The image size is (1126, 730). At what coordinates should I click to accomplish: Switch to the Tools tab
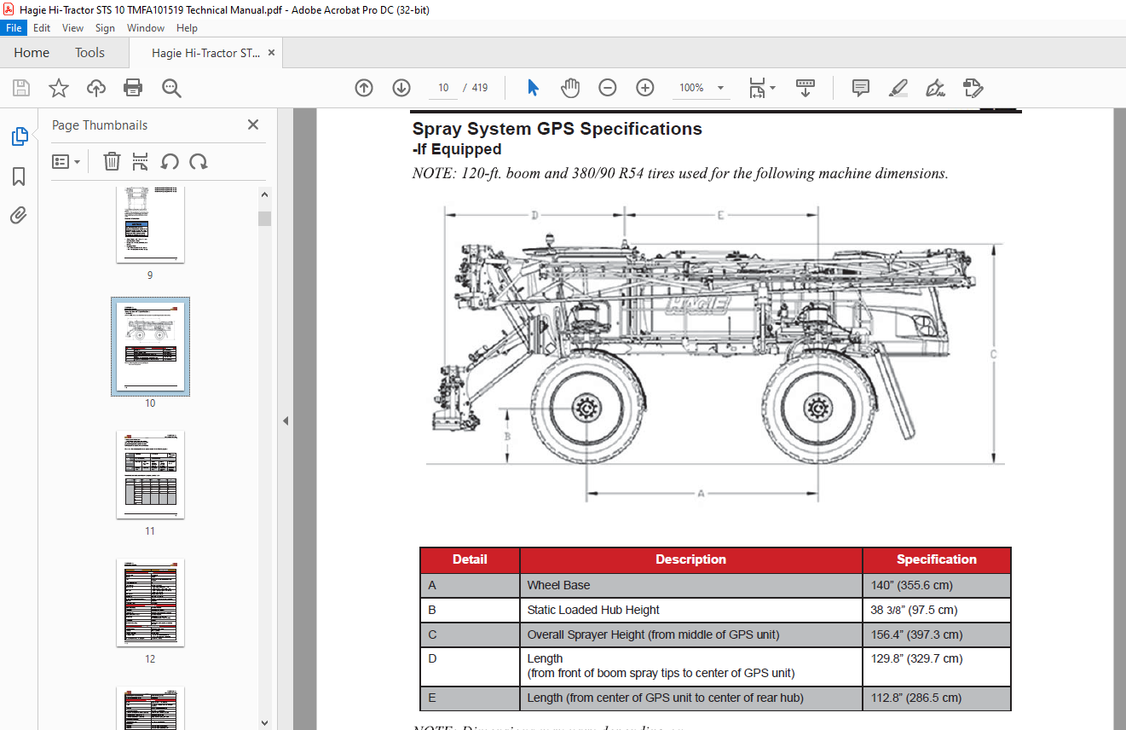[90, 53]
